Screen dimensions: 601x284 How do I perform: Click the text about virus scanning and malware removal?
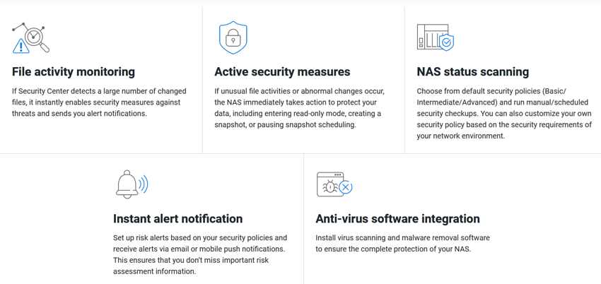click(x=402, y=244)
